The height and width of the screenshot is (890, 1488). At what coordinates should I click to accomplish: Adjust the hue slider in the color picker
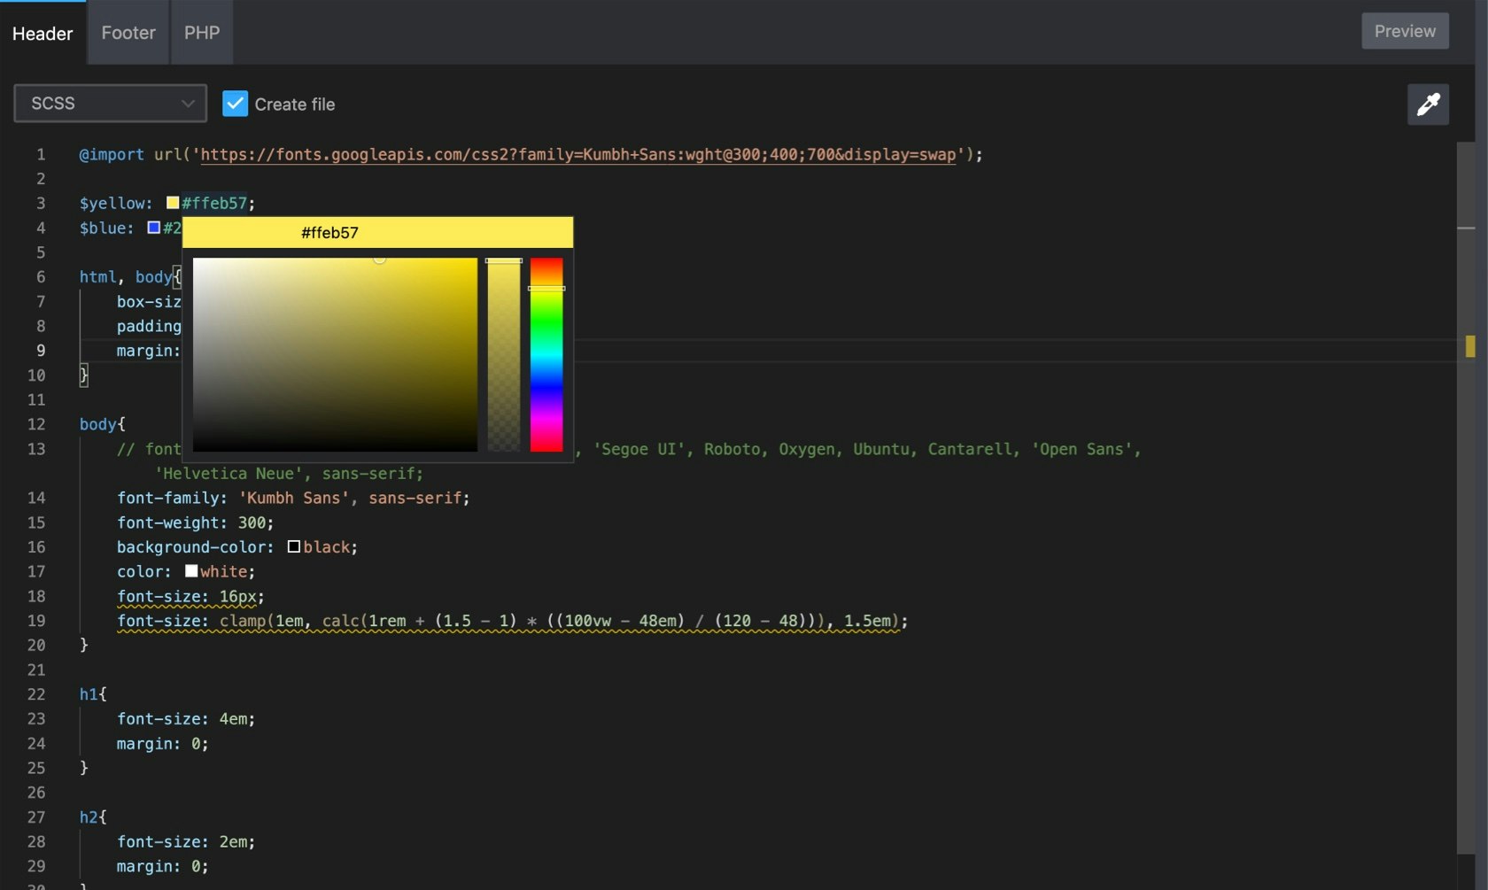click(x=547, y=354)
